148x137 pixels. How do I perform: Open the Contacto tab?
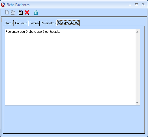(x=21, y=23)
